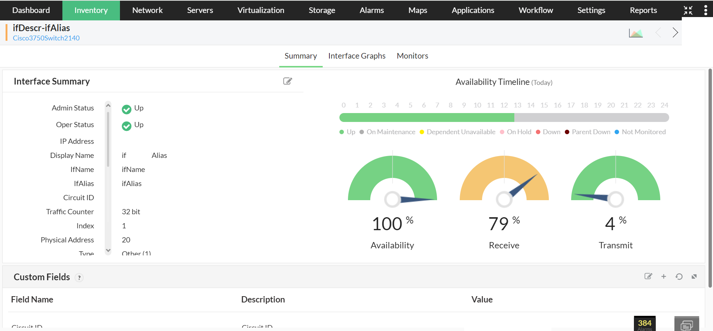The height and width of the screenshot is (331, 713).
Task: Open the Alarms menu
Action: pos(371,10)
